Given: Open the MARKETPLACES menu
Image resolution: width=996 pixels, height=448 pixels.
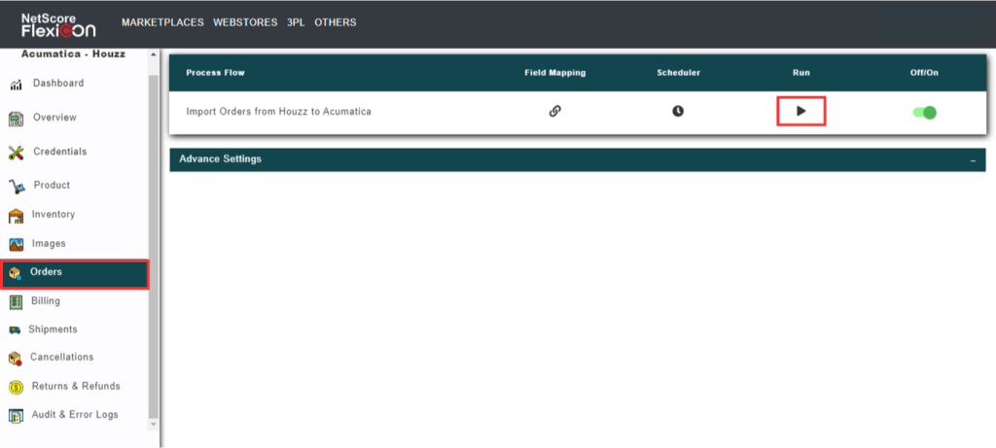Looking at the screenshot, I should [x=162, y=22].
